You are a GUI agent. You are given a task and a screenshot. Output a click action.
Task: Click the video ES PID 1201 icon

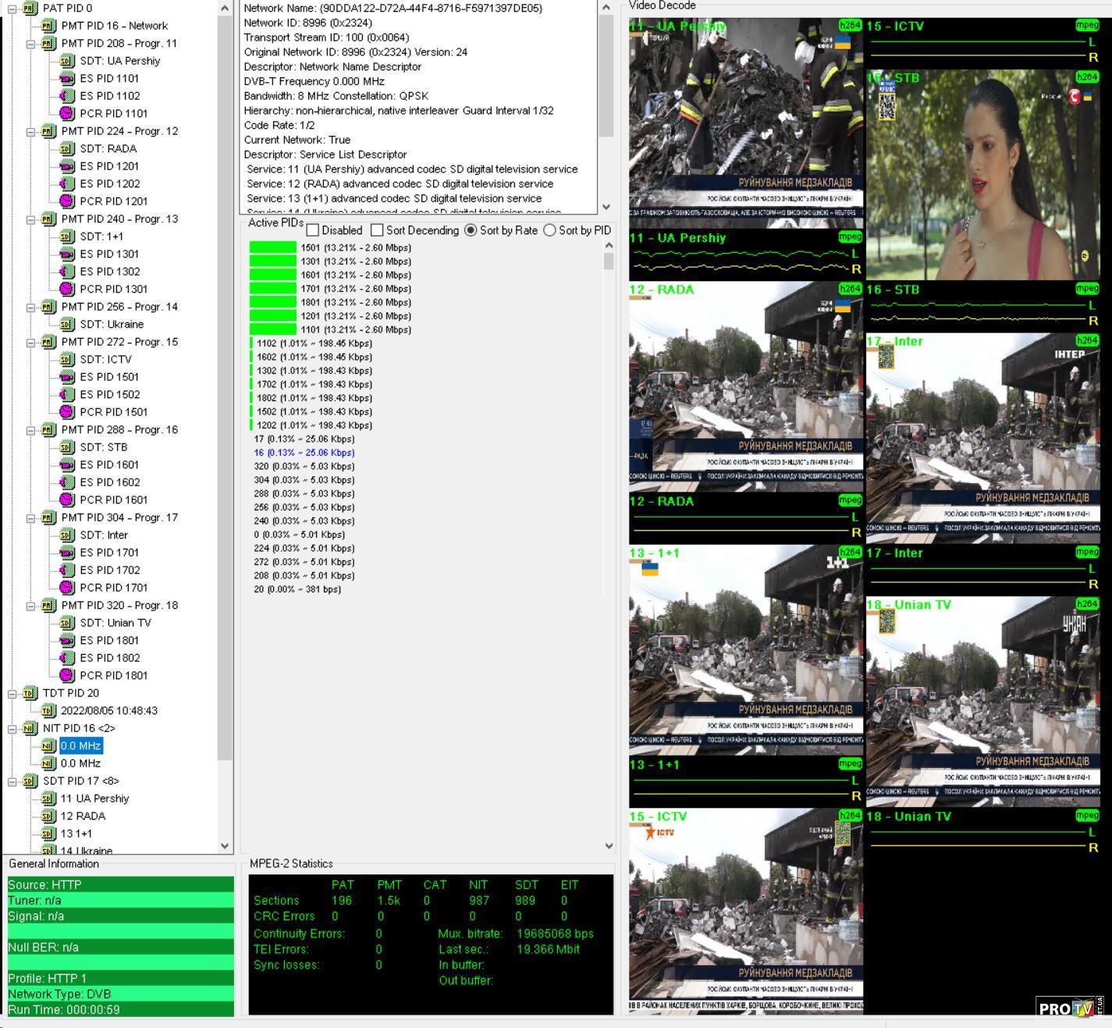(x=67, y=166)
